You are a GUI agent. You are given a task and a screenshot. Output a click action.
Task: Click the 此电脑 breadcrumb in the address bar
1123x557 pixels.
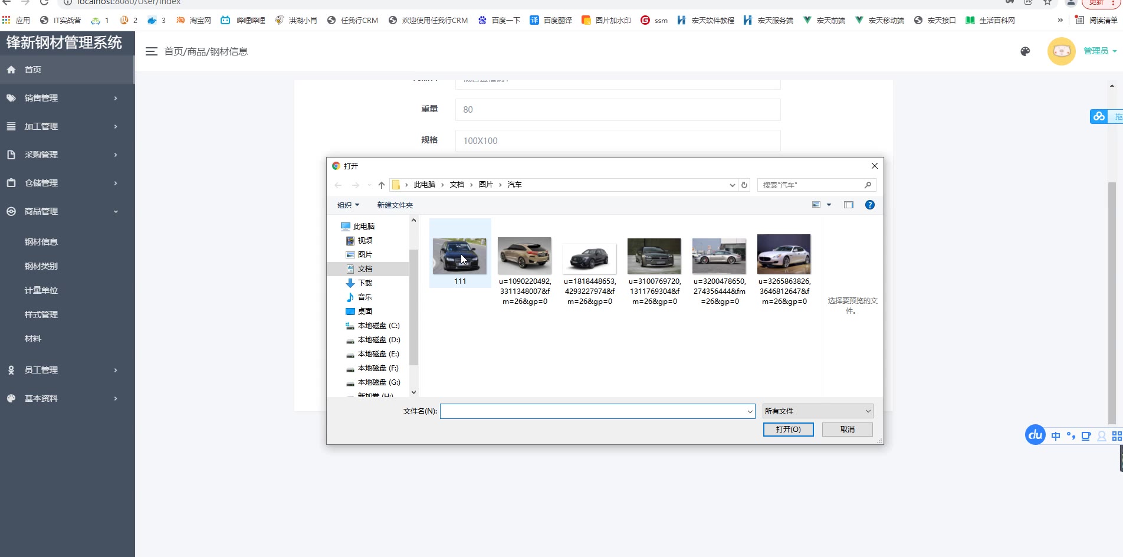click(425, 185)
